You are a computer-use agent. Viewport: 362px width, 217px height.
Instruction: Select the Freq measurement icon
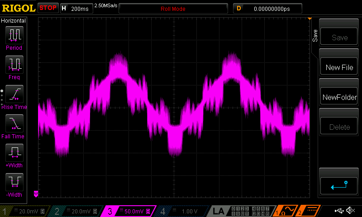point(14,65)
